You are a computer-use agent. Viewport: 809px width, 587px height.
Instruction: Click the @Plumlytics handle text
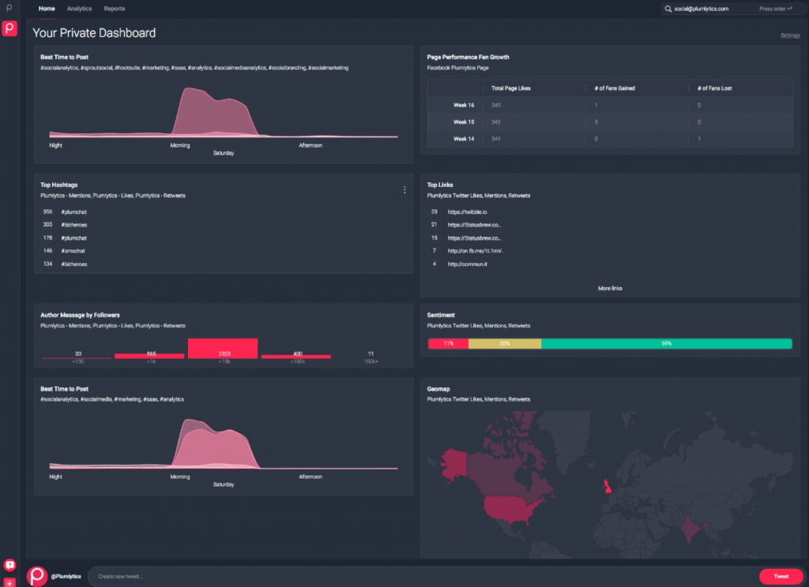(x=66, y=576)
